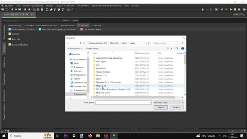The height and width of the screenshot is (139, 247).
Task: Click the Открыть button
Action: coord(161,107)
